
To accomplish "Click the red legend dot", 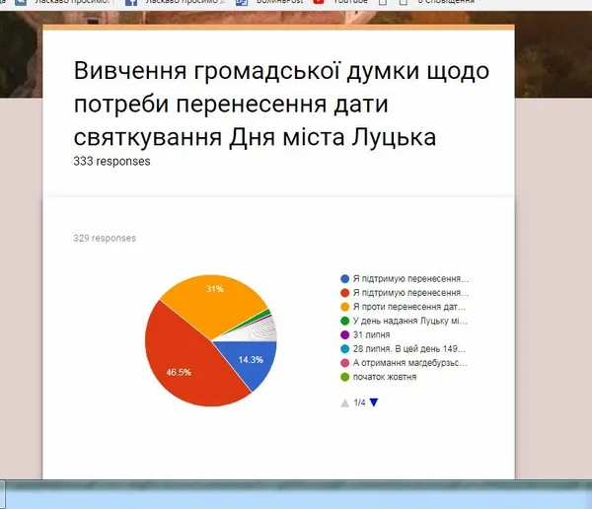I will pos(344,293).
